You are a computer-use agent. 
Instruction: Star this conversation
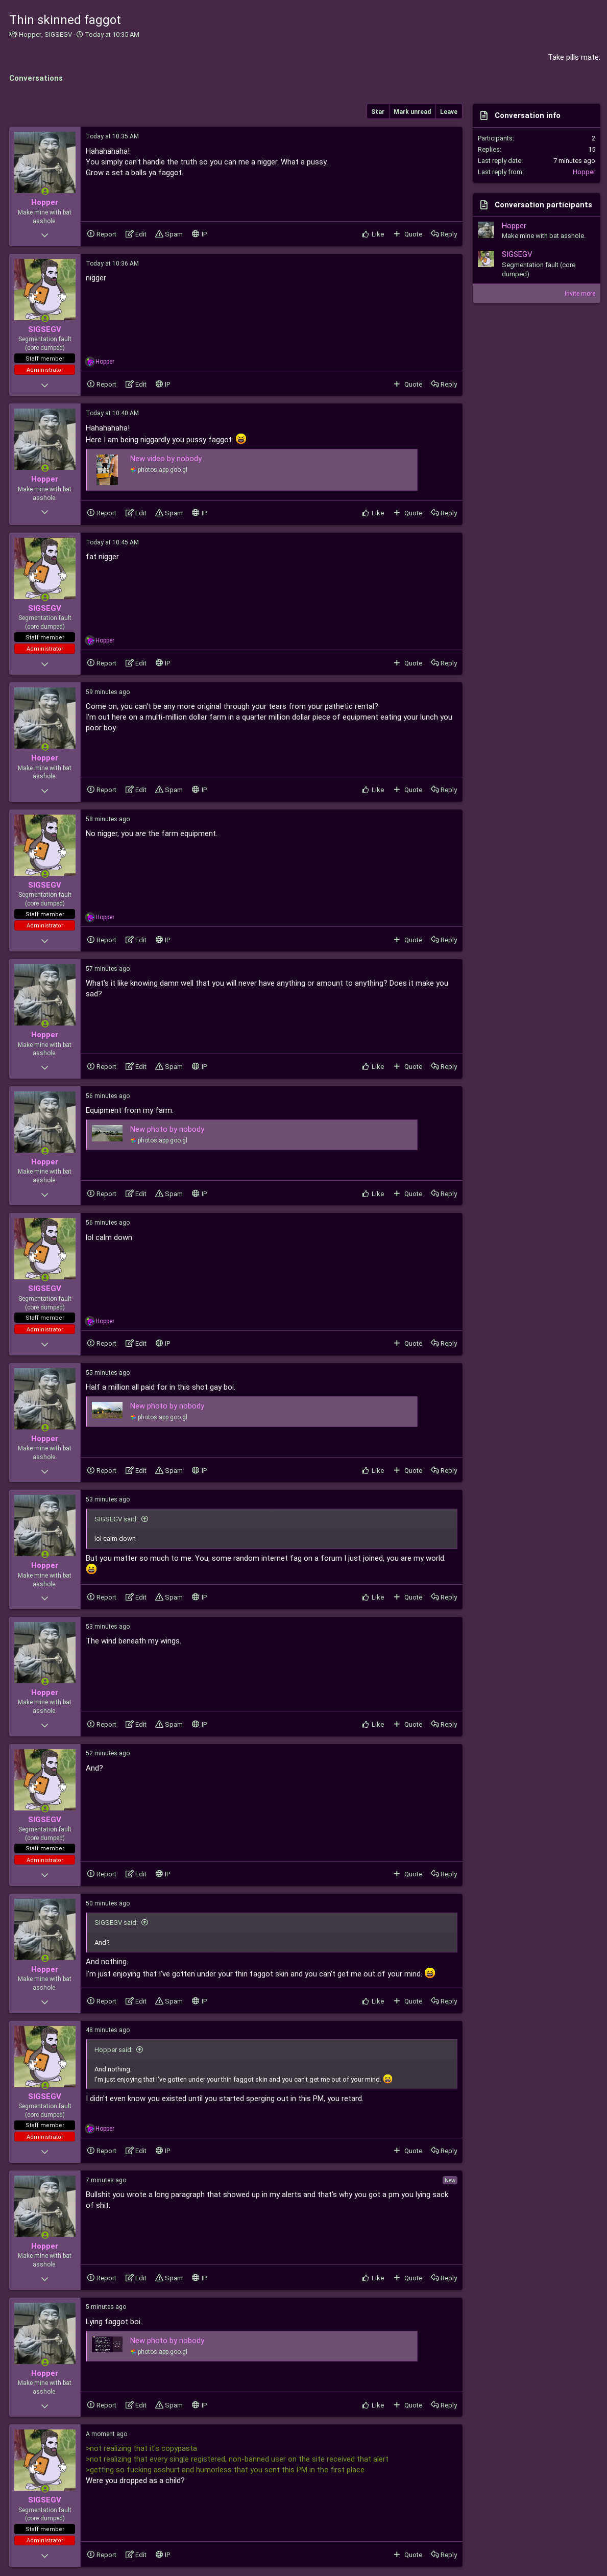pos(378,112)
